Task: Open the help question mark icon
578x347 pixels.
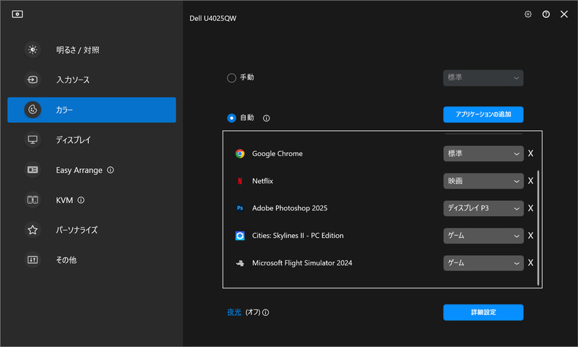Action: pyautogui.click(x=546, y=14)
